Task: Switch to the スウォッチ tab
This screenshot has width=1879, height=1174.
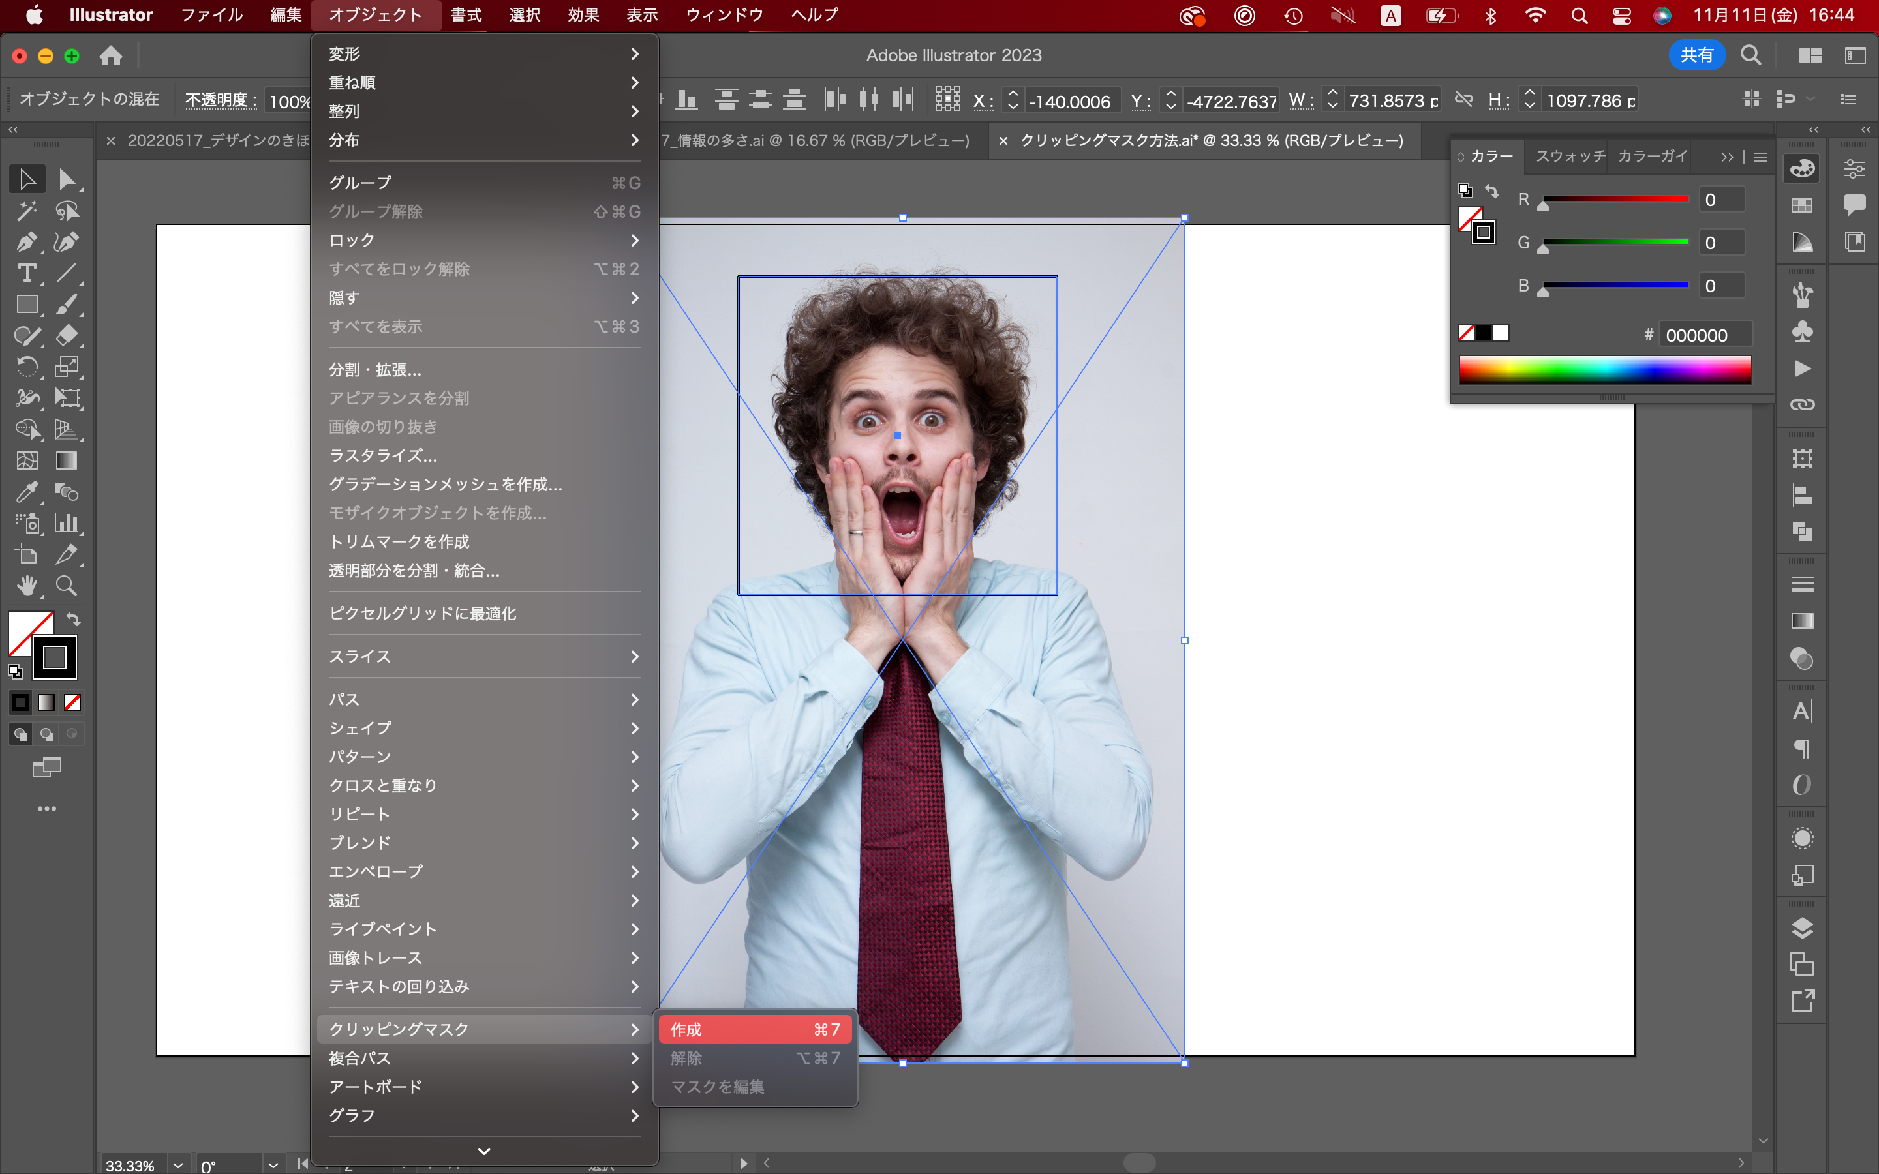Action: click(x=1569, y=157)
